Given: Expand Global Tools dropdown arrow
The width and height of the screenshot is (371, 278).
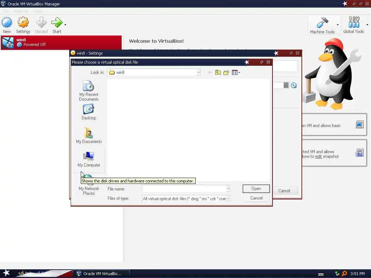Looking at the screenshot, I should point(367,25).
